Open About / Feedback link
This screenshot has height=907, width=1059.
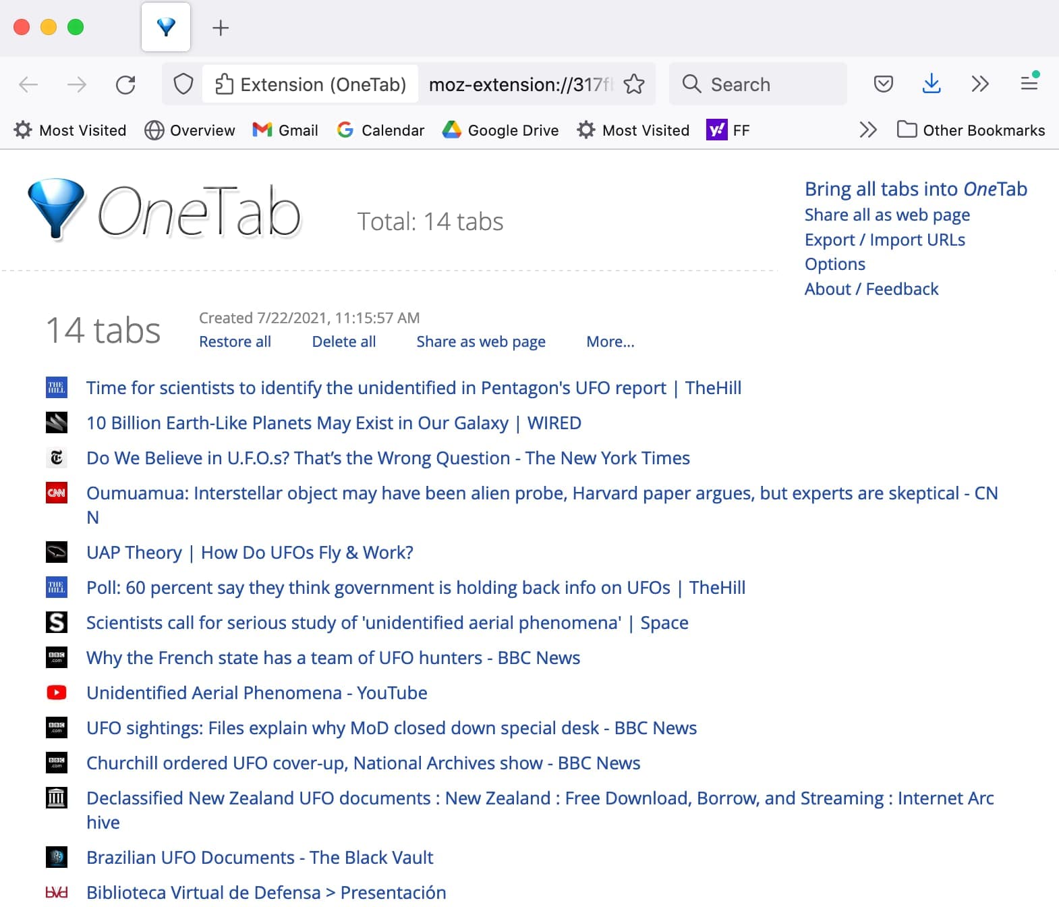(x=871, y=289)
